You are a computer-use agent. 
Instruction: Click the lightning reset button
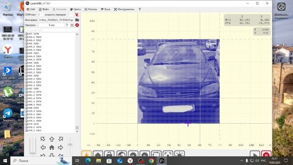[x=87, y=154]
